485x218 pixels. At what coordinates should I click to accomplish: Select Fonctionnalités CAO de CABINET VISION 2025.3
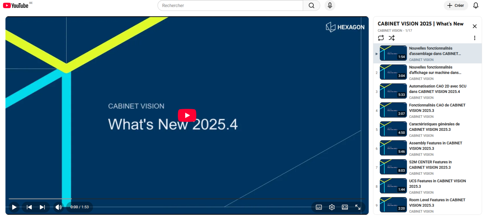(x=437, y=108)
